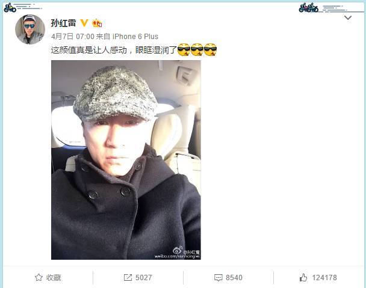Open the post options chevron menu
The image size is (366, 288).
348,17
